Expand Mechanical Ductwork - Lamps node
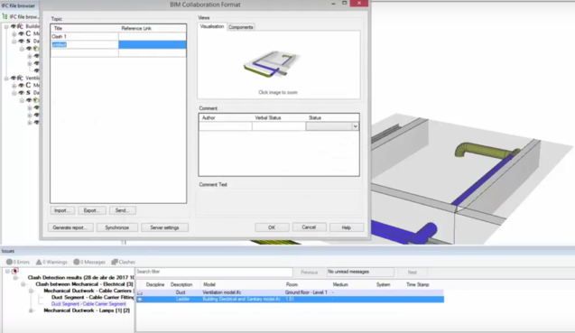575x333 pixels. pos(32,310)
